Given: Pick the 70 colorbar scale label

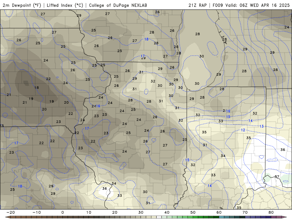Looking at the screenshot, I should pos(245,212).
